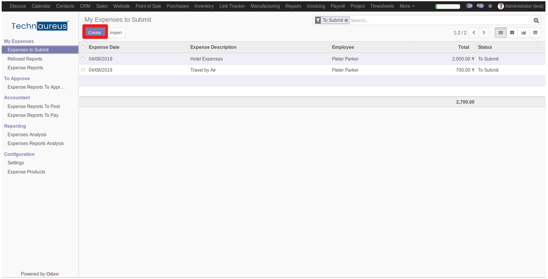Open the Inventory menu
Image resolution: width=548 pixels, height=279 pixels.
coord(204,6)
